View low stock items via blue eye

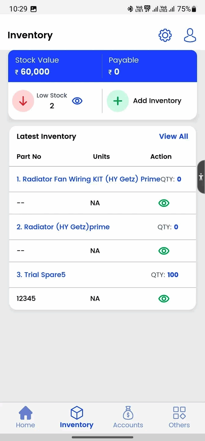pyautogui.click(x=77, y=101)
